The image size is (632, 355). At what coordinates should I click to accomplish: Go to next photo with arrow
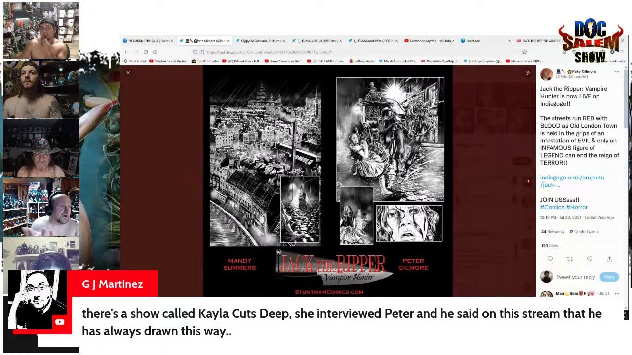coord(527,181)
